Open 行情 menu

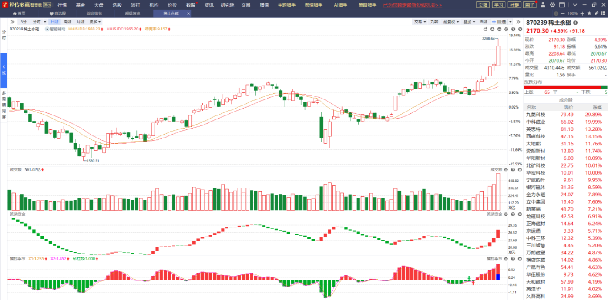point(62,5)
